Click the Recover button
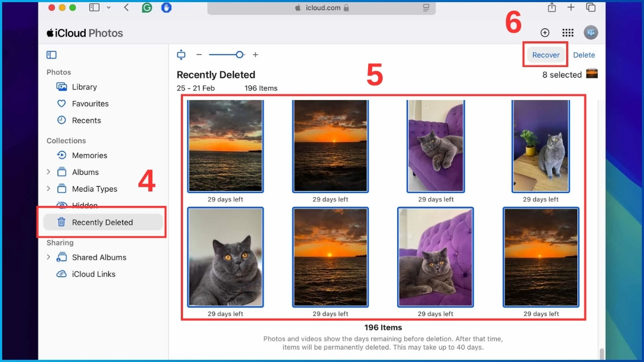 [x=546, y=55]
